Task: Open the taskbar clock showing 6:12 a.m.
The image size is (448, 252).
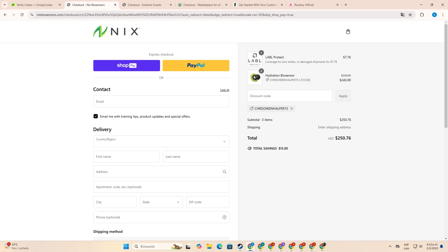Action: tap(432, 246)
